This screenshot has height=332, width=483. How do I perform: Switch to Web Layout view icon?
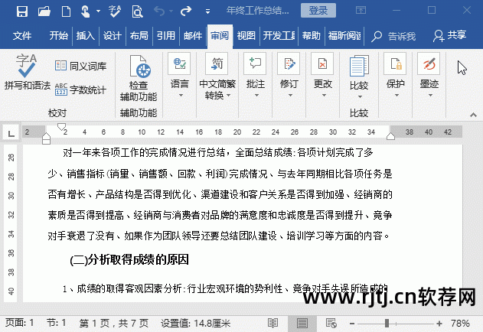pos(331,323)
